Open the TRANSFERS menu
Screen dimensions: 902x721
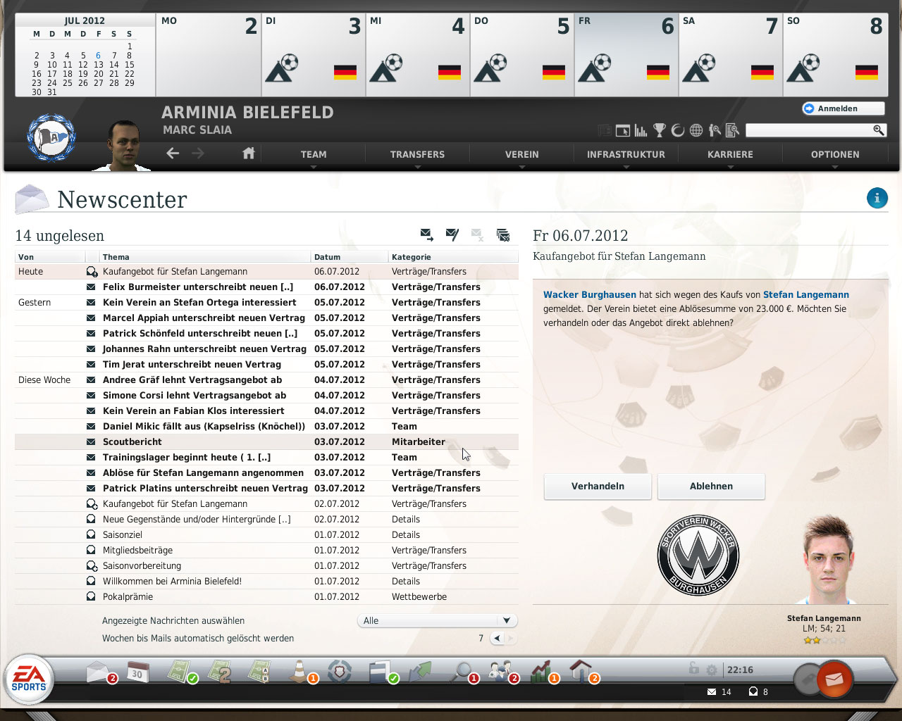point(417,154)
